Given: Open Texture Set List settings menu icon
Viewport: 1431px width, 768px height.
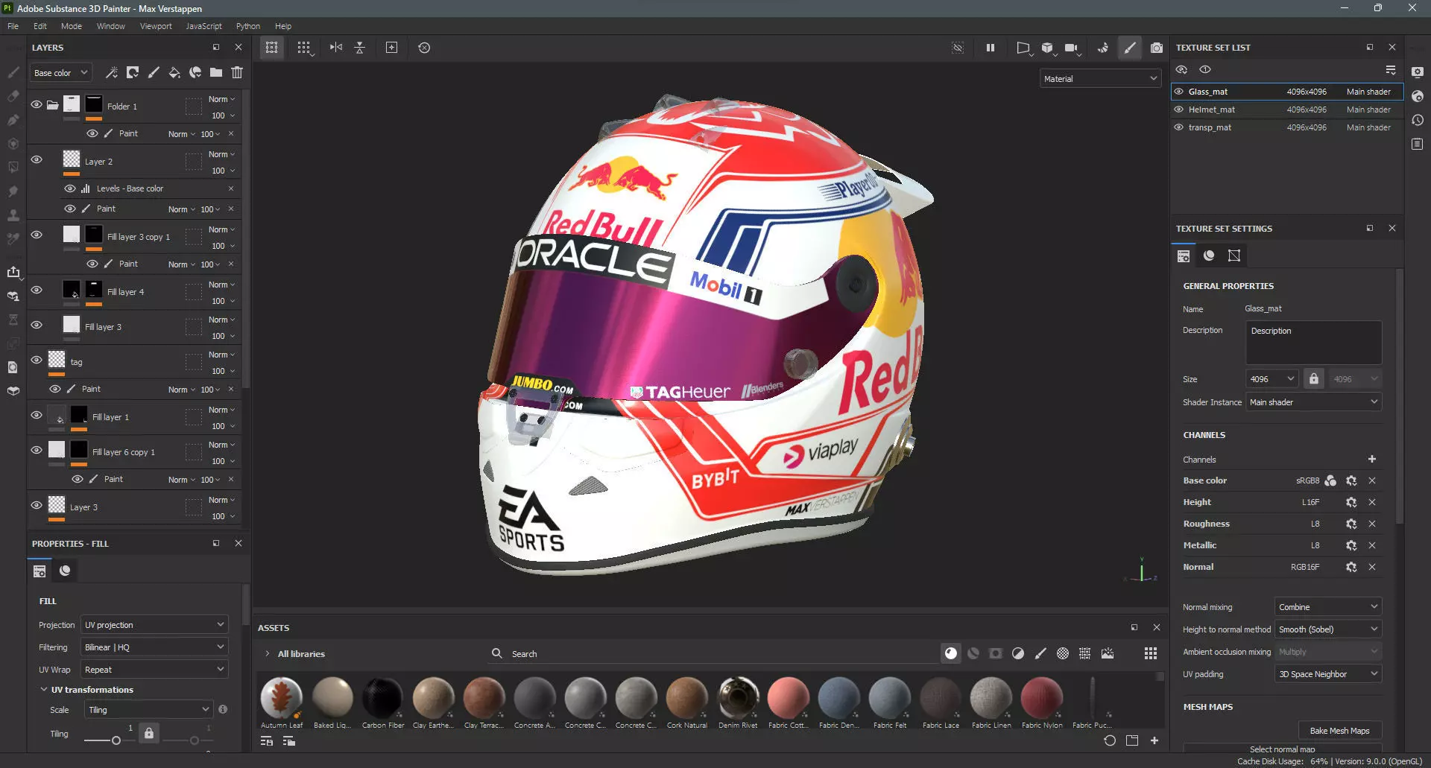Looking at the screenshot, I should [1391, 70].
